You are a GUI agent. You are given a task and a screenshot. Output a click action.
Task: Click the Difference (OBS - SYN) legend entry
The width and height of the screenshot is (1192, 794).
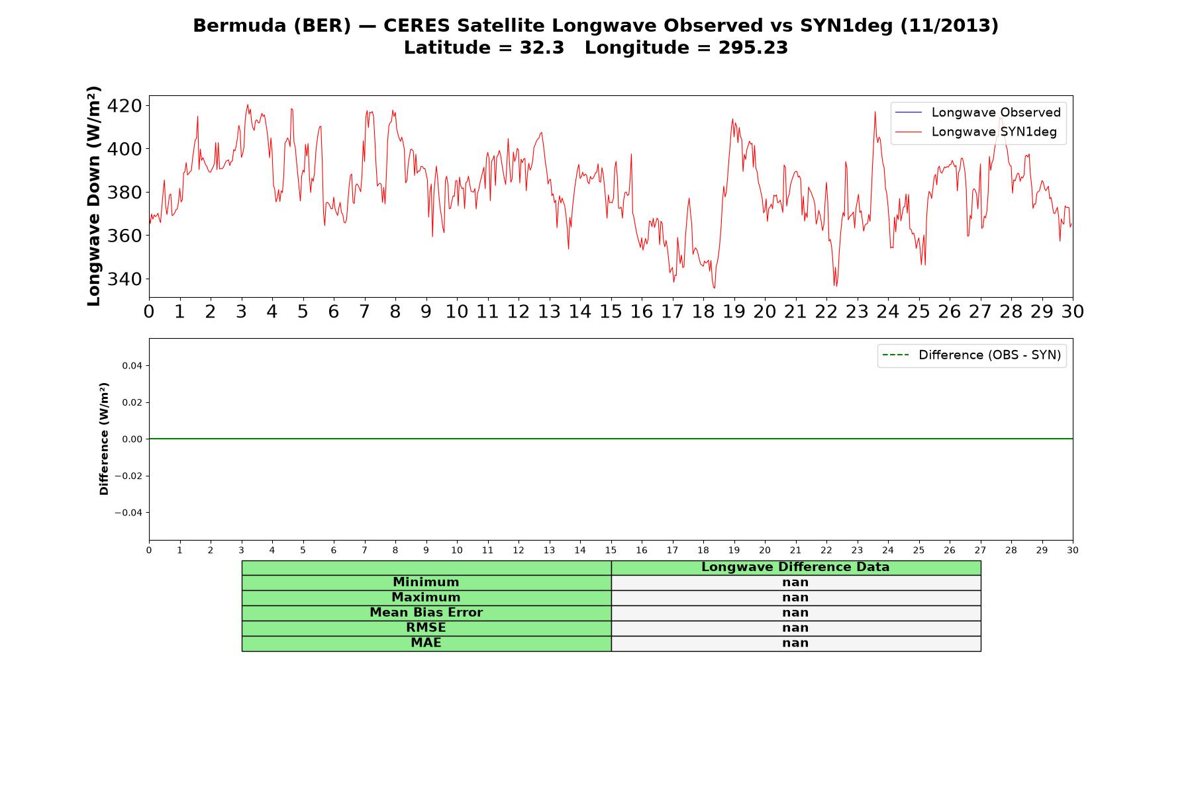coord(971,355)
